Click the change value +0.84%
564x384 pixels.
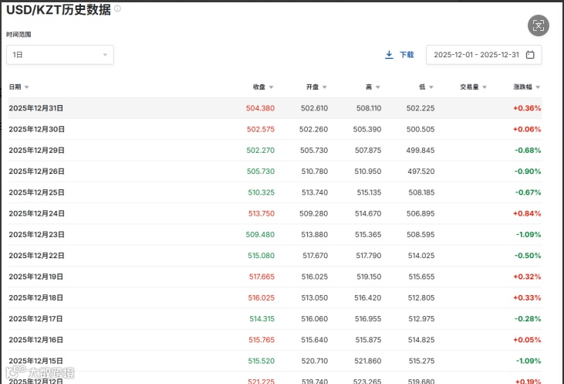click(527, 213)
